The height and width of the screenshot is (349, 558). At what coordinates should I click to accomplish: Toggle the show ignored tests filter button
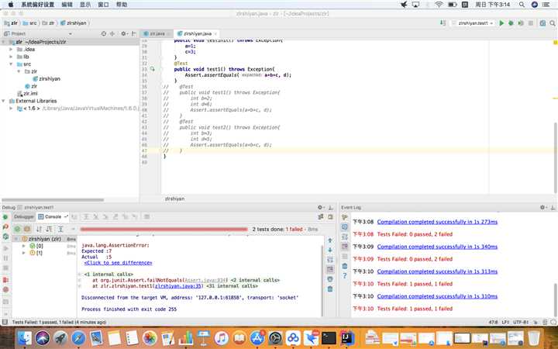coord(27,229)
